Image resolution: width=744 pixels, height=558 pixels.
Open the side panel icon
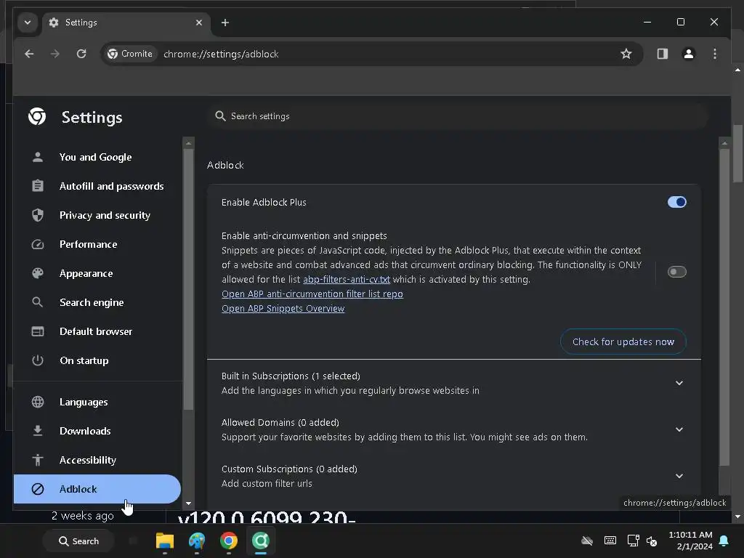663,54
